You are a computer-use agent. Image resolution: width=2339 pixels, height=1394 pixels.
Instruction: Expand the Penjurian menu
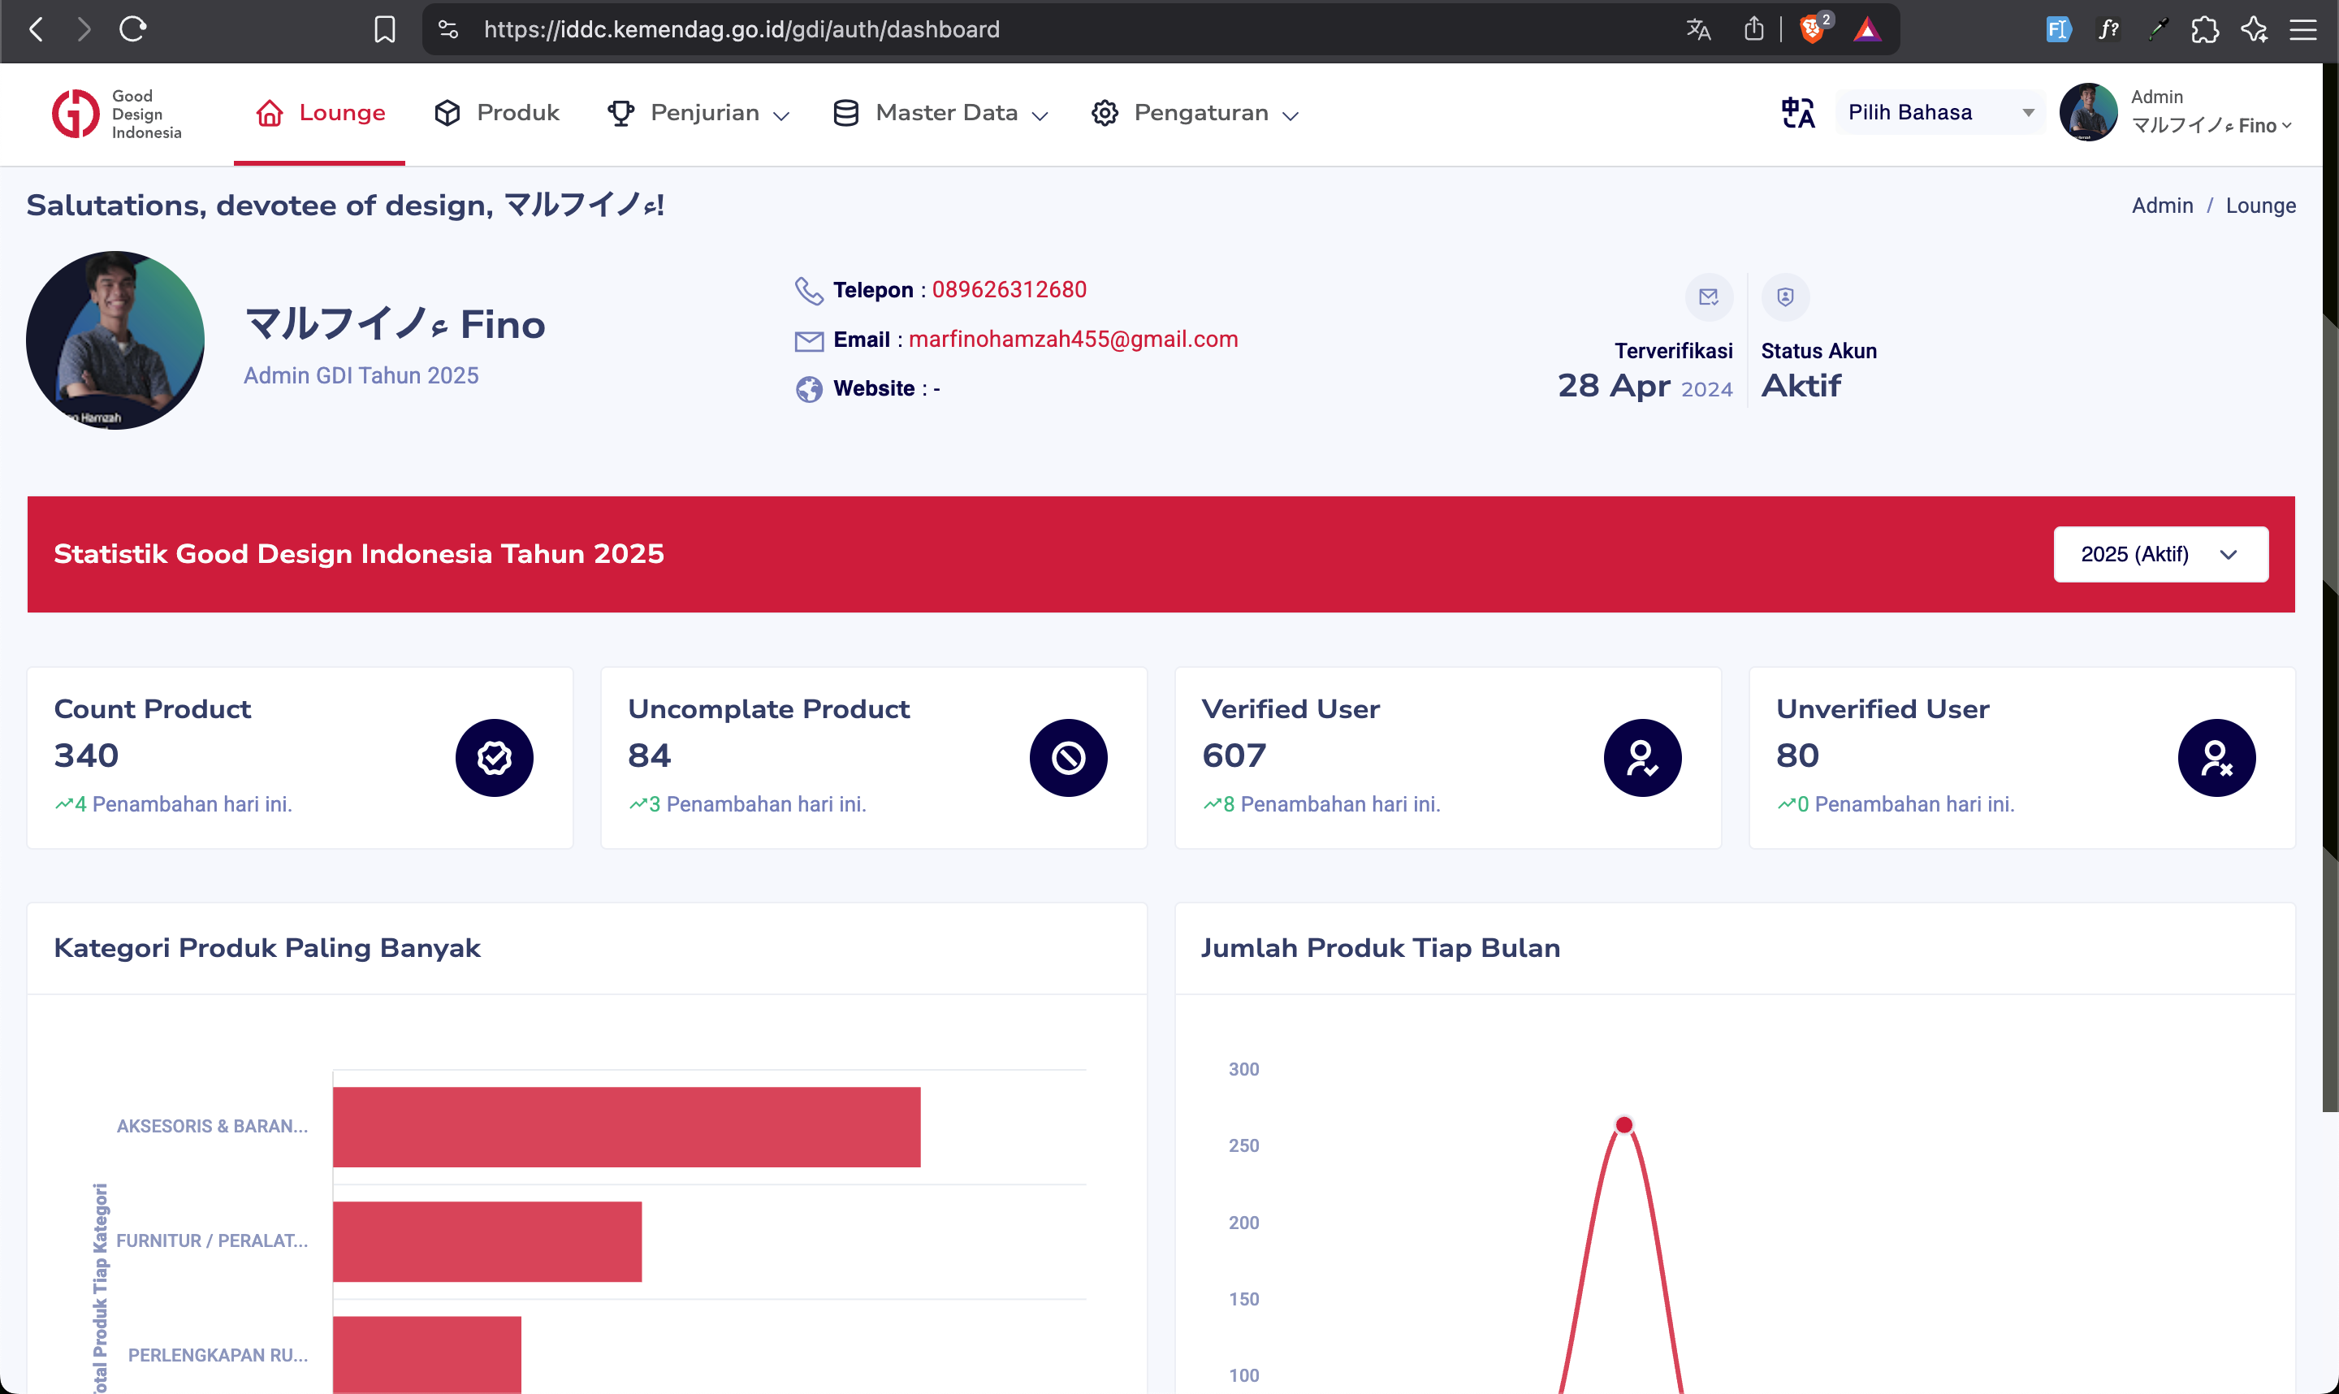[698, 113]
